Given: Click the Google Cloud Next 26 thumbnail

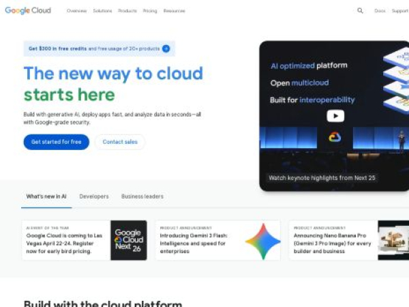Looking at the screenshot, I should coord(129,240).
